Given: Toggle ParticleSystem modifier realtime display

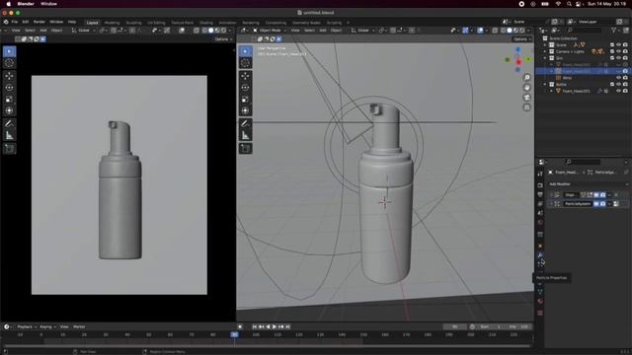Looking at the screenshot, I should 596,204.
